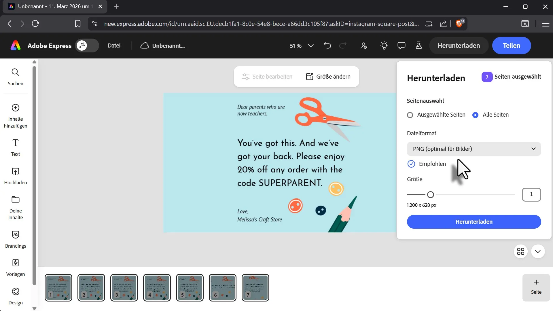Click Größe ändern in the page toolbar
Image resolution: width=553 pixels, height=311 pixels.
(328, 77)
